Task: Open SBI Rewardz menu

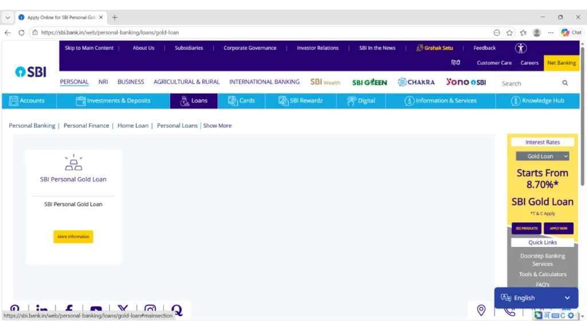Action: [300, 101]
